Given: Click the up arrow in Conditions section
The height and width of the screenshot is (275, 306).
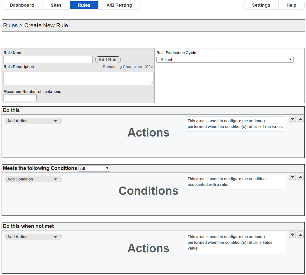Looking at the screenshot, I should [300, 177].
